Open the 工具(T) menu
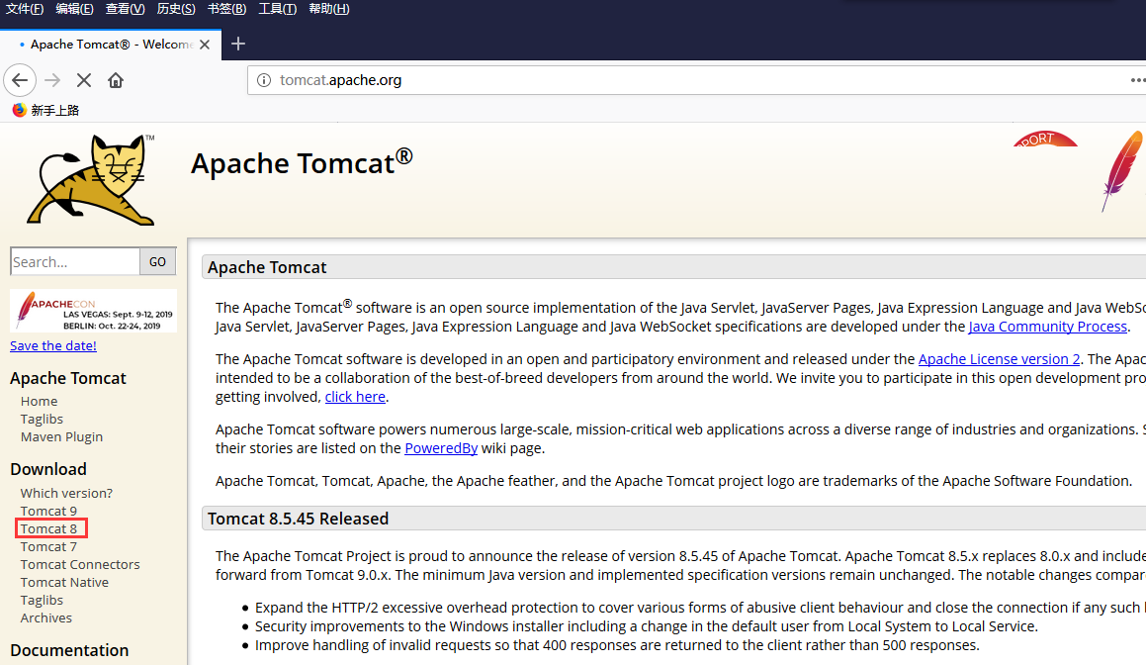 tap(277, 9)
